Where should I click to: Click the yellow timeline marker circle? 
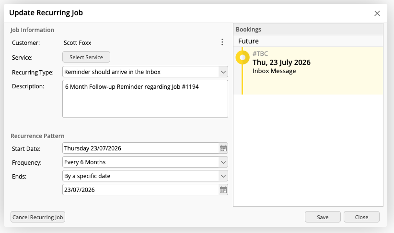pyautogui.click(x=243, y=58)
